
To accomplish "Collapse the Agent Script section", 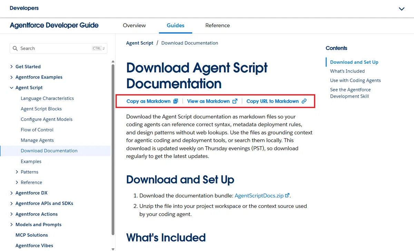I will [x=11, y=88].
